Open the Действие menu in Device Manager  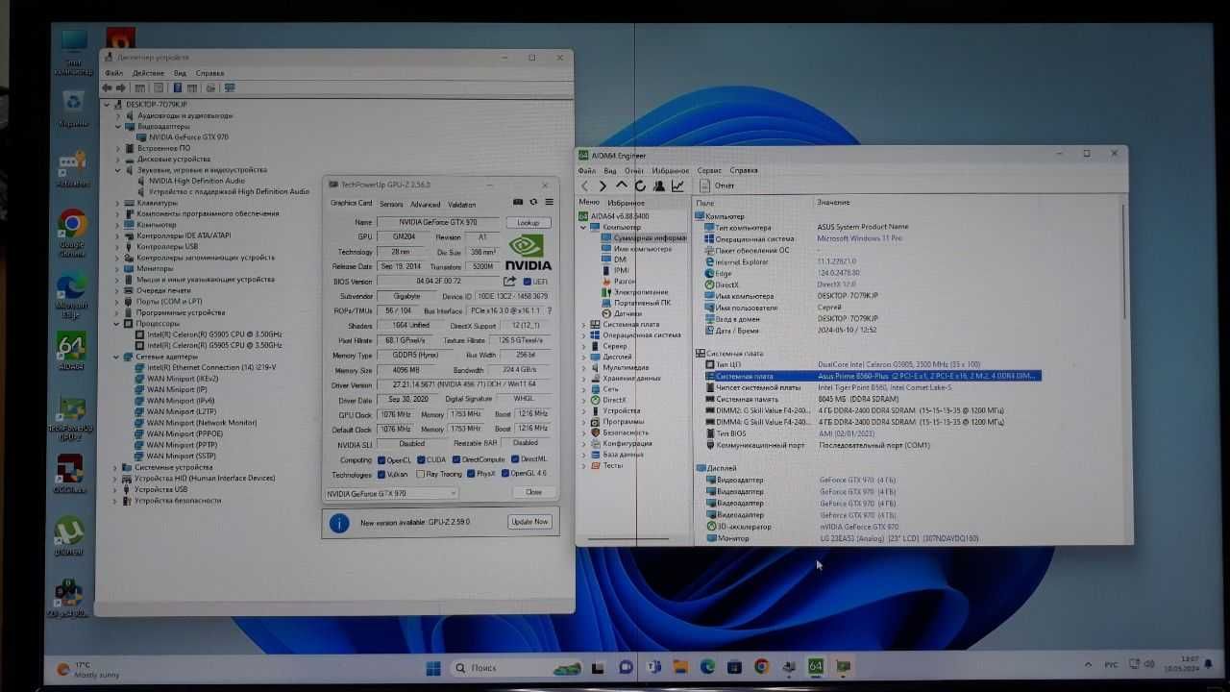pos(148,73)
